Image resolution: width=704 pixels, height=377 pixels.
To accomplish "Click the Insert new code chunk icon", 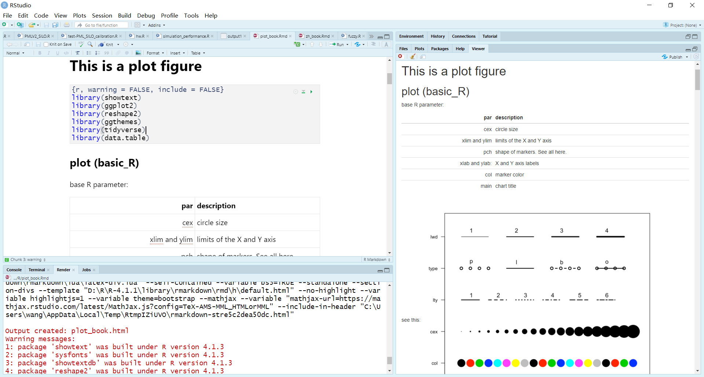I will (x=297, y=44).
